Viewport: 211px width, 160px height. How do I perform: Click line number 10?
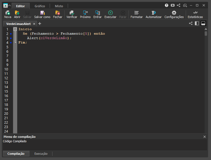click(x=6, y=69)
